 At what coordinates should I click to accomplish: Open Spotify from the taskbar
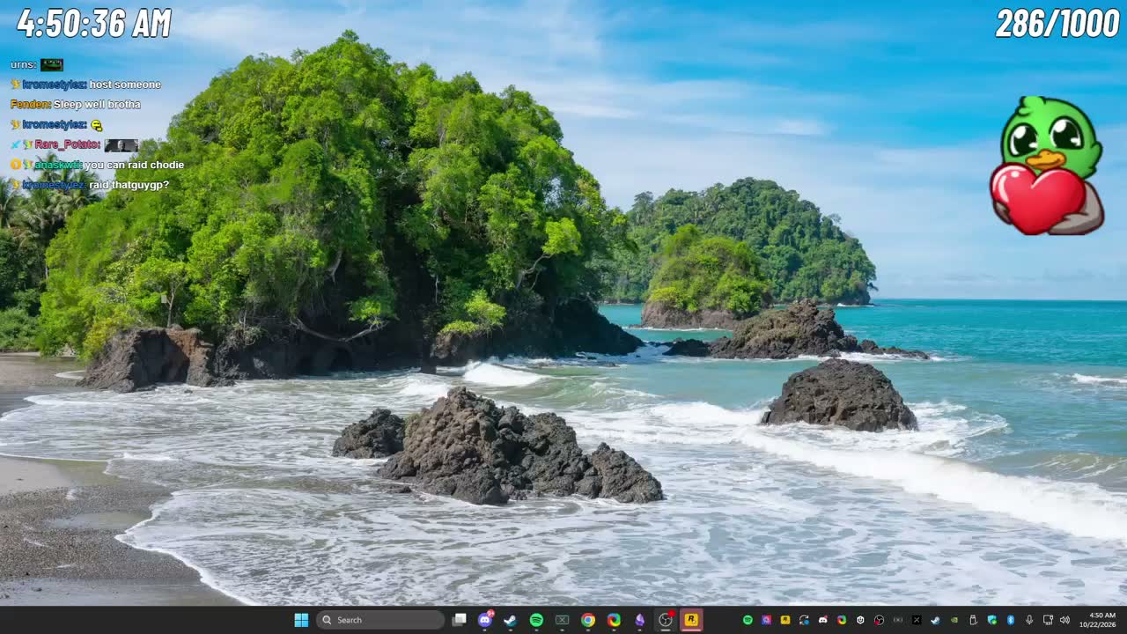coord(536,620)
